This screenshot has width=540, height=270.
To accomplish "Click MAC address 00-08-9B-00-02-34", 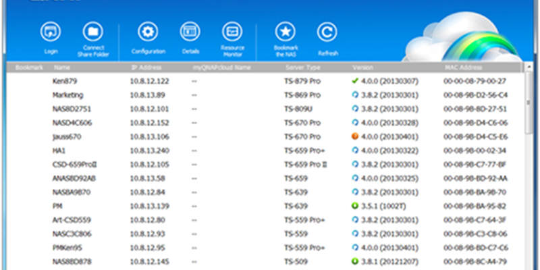I will 475,151.
